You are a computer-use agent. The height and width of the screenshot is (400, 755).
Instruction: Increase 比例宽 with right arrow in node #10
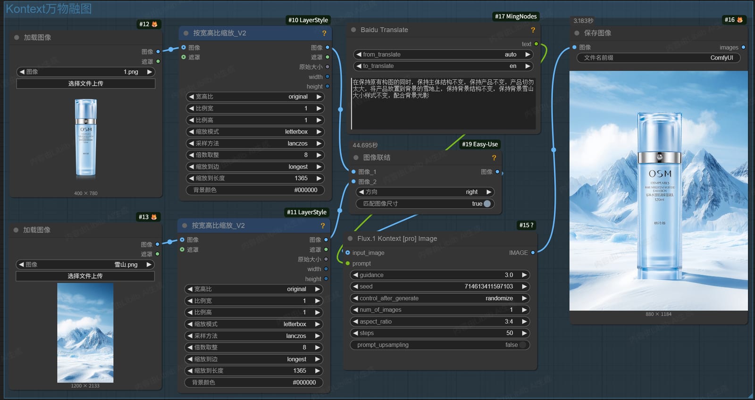319,108
